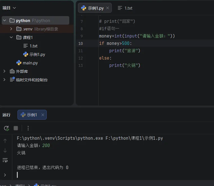The height and width of the screenshot is (186, 214).
Task: Jump up the stack trace arrow
Action: click(x=5, y=141)
